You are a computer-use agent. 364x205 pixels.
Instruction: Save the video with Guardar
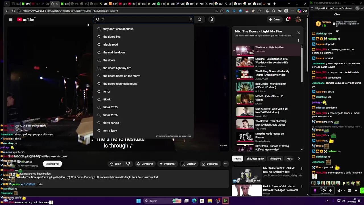189,164
